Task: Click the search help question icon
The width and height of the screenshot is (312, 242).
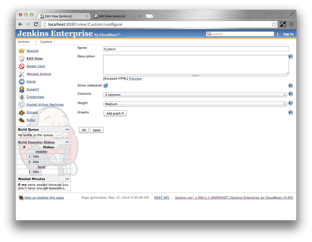Action: [x=277, y=34]
